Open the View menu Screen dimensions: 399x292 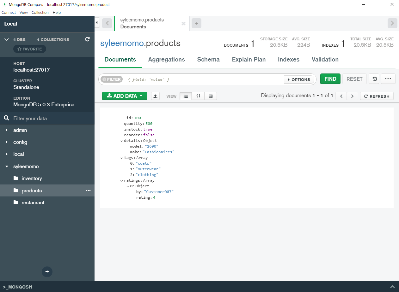point(24,12)
